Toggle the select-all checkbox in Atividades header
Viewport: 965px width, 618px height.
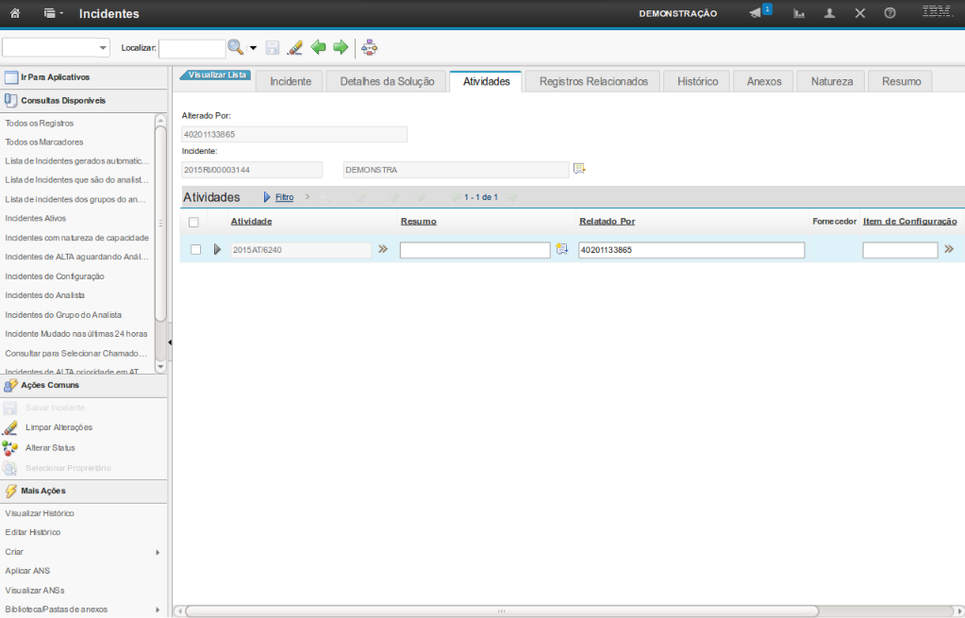[x=193, y=222]
